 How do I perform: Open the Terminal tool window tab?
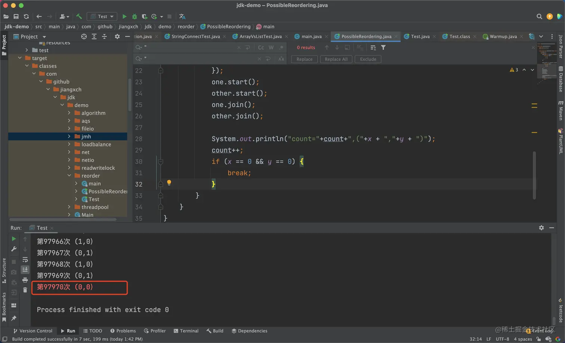click(186, 331)
